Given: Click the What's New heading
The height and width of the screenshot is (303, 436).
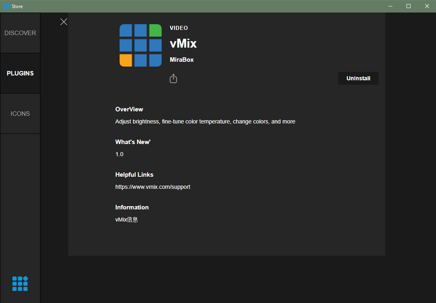Looking at the screenshot, I should pos(133,142).
